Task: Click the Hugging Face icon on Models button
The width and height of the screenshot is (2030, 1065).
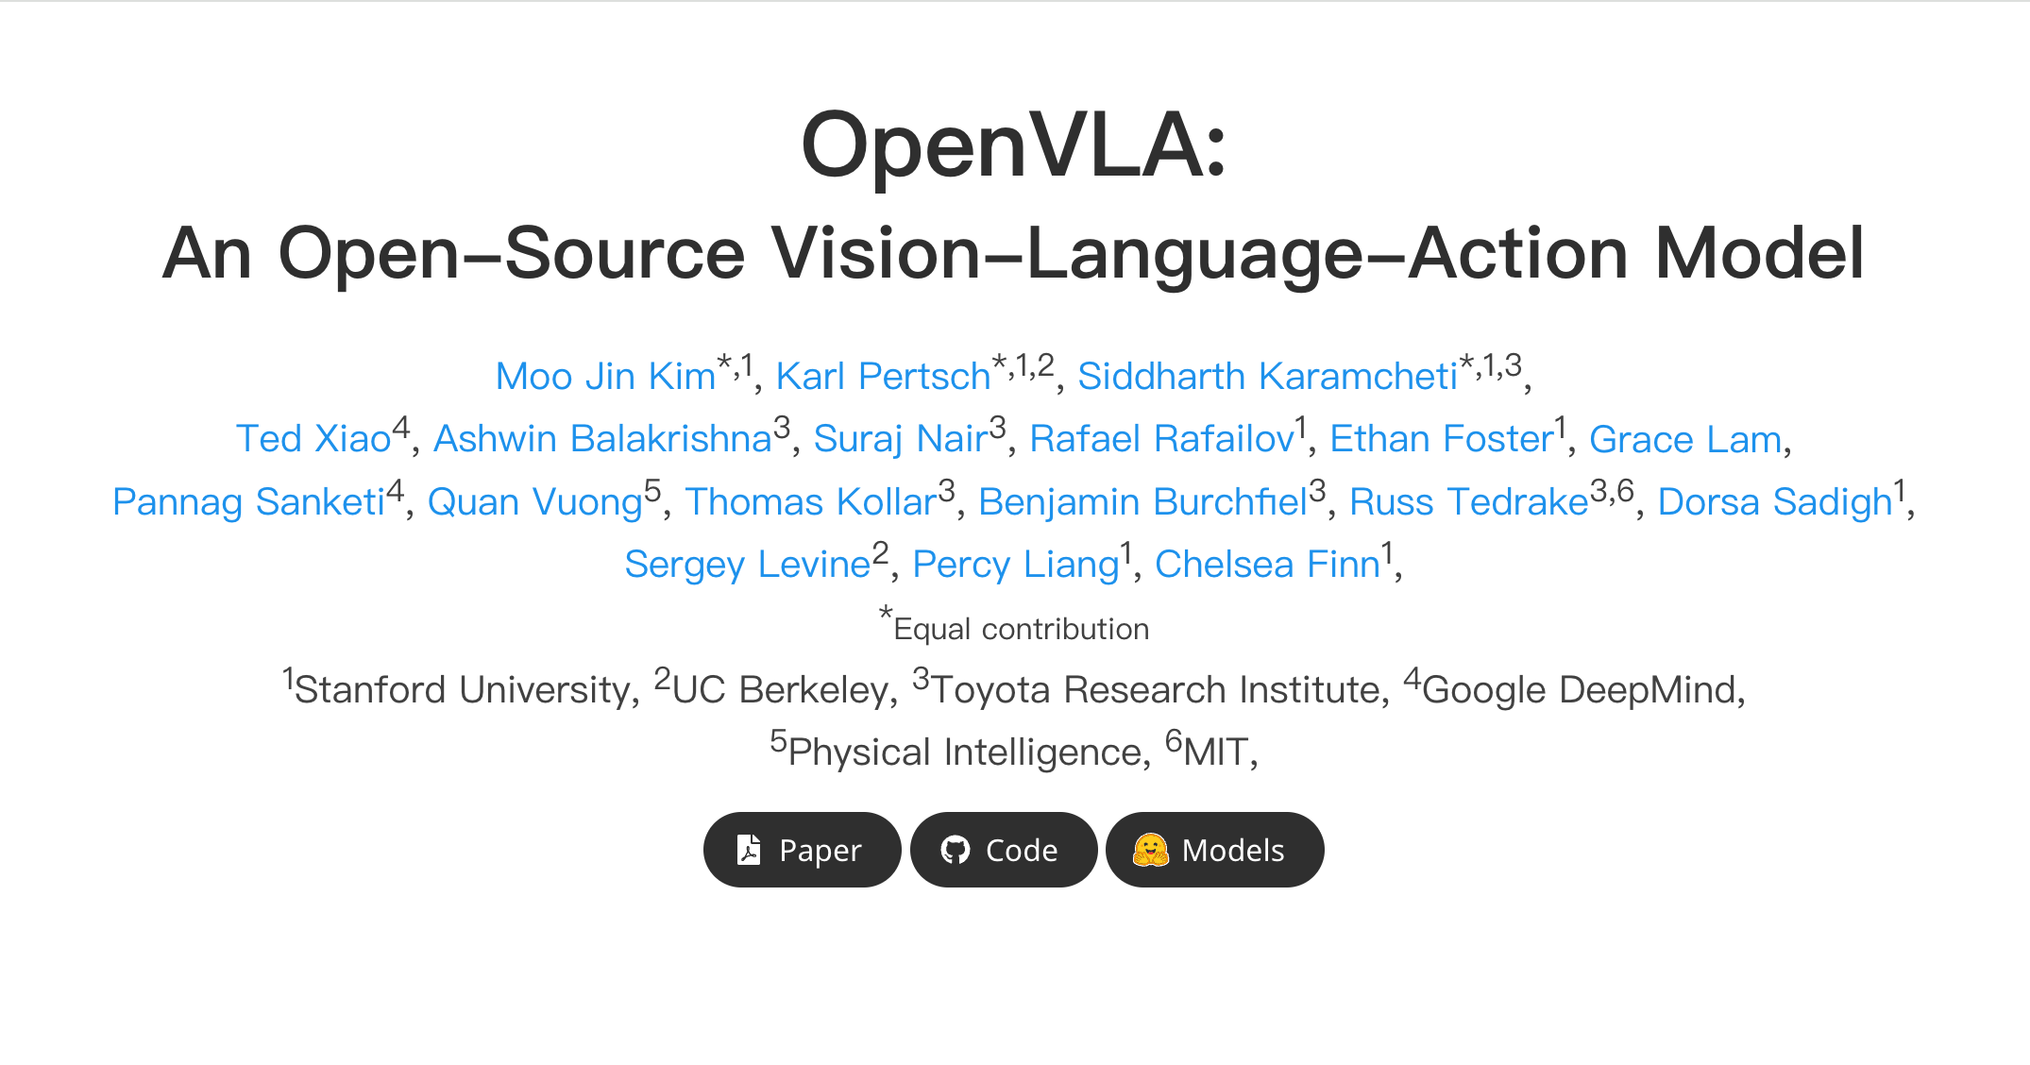Action: [1150, 850]
